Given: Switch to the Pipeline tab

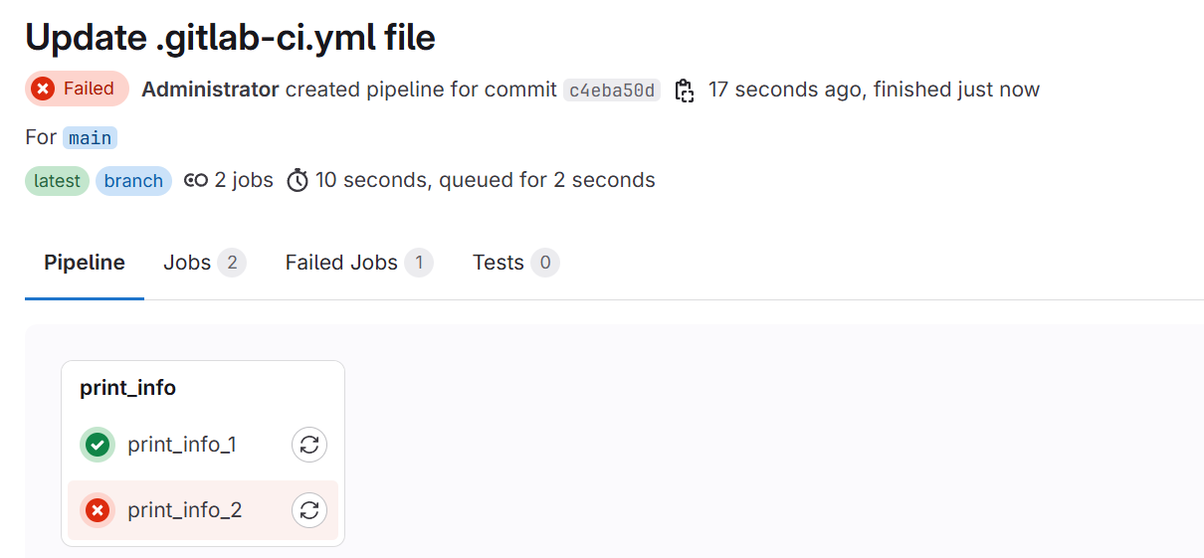Looking at the screenshot, I should (85, 263).
